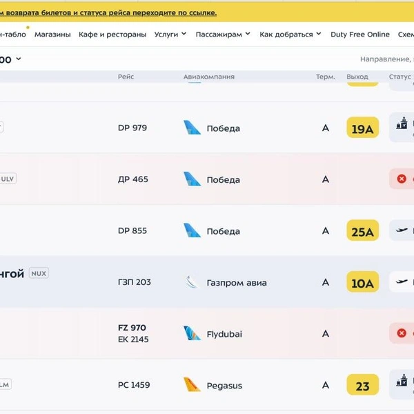The width and height of the screenshot is (414, 414).
Task: Click Flydubai airline name
Action: [x=224, y=334]
